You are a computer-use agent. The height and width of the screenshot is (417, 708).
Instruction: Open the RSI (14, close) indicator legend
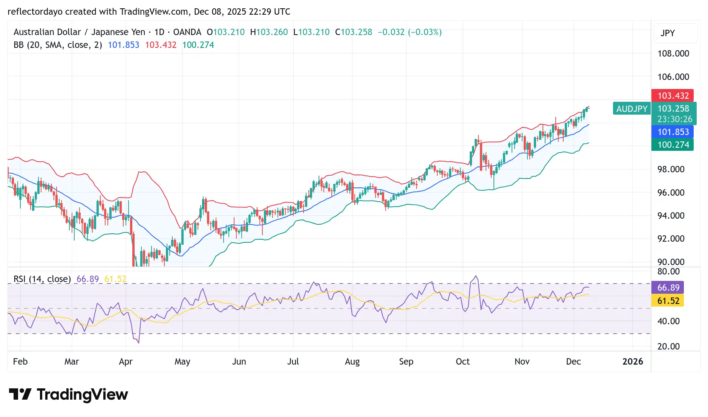click(42, 279)
